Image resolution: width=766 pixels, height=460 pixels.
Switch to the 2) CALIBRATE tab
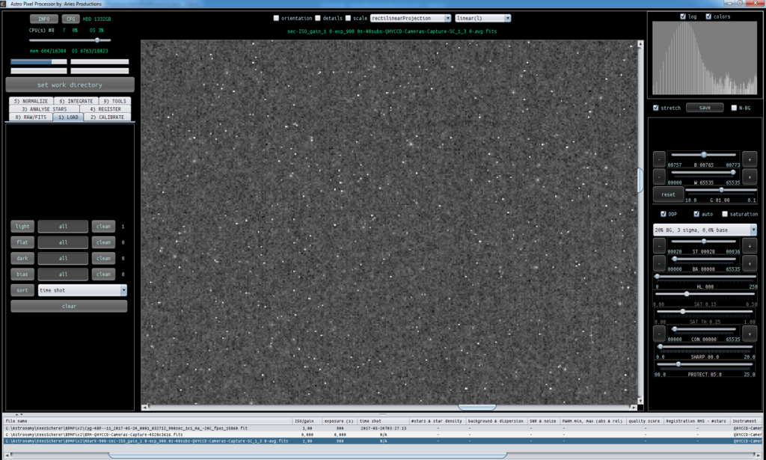coord(107,117)
